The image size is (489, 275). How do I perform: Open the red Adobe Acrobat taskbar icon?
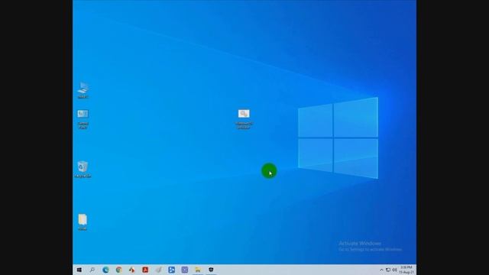(145, 270)
